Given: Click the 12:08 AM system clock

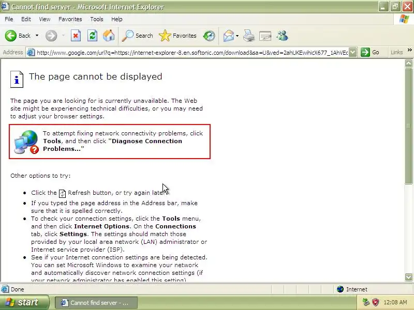Looking at the screenshot, I should point(395,302).
